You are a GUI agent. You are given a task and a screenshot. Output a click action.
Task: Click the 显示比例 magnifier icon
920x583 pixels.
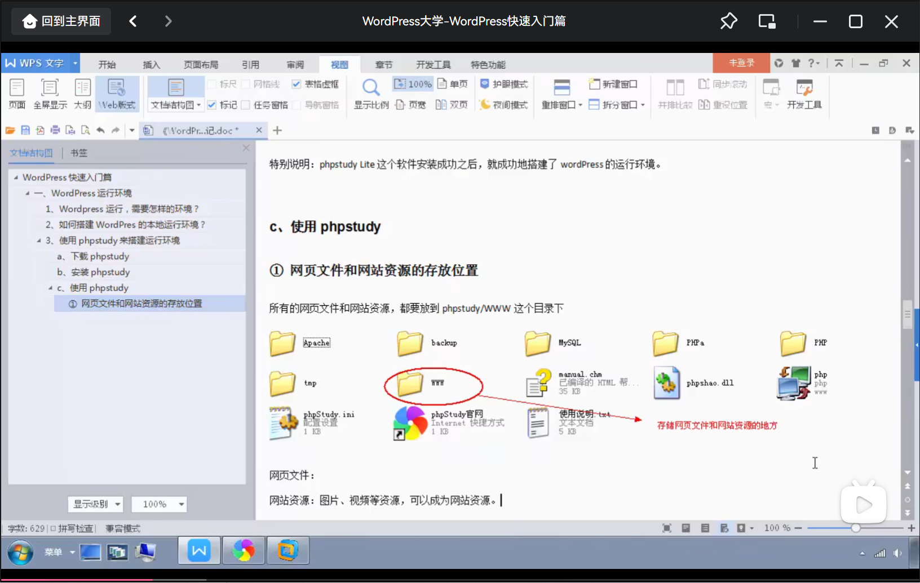point(371,87)
